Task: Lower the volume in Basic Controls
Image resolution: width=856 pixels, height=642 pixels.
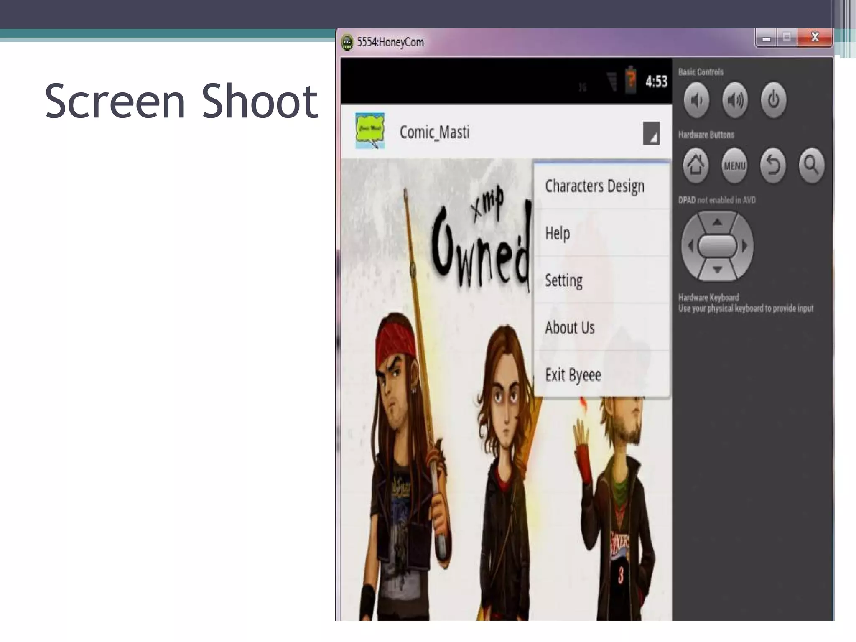Action: 696,100
